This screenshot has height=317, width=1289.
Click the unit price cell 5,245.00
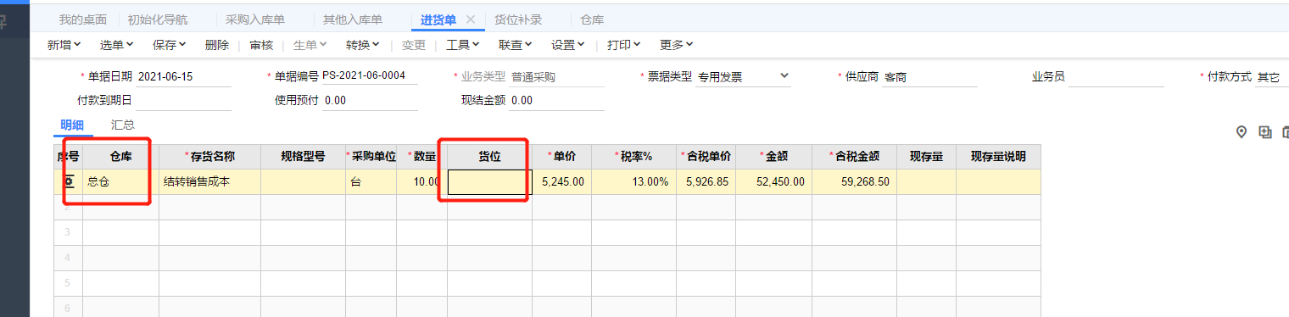coord(561,182)
